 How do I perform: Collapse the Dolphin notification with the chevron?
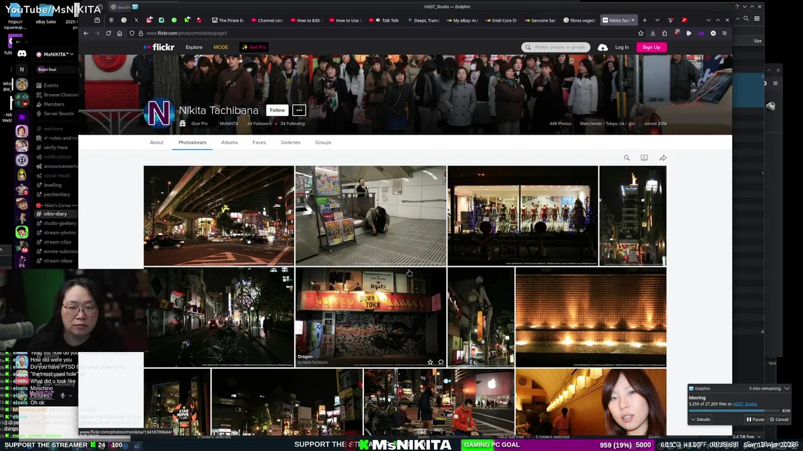click(x=786, y=388)
